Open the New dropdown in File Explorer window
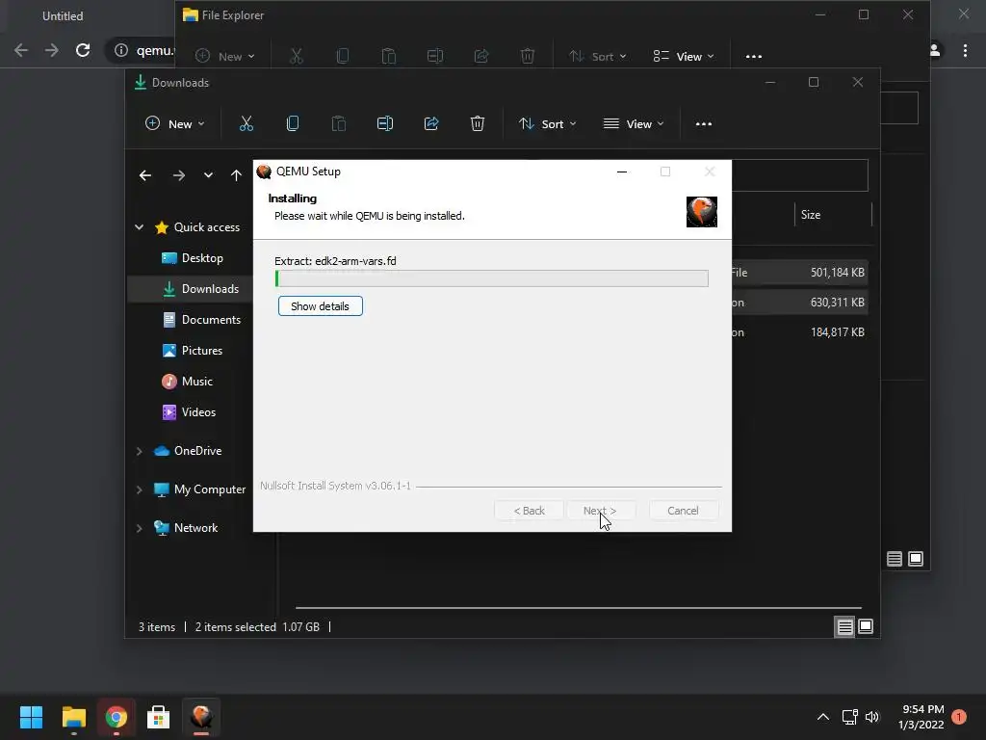This screenshot has height=740, width=986. point(225,57)
